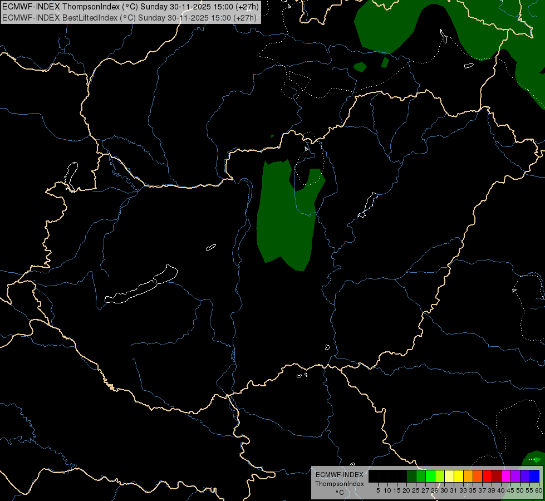Viewport: 545px width, 501px height.
Task: Click the violet 50–55 legend swatch
Action: point(525,476)
